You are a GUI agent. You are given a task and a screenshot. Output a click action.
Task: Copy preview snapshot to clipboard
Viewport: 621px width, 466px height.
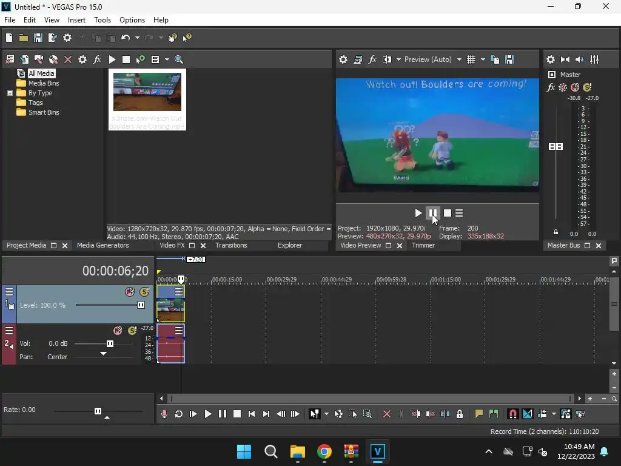495,59
